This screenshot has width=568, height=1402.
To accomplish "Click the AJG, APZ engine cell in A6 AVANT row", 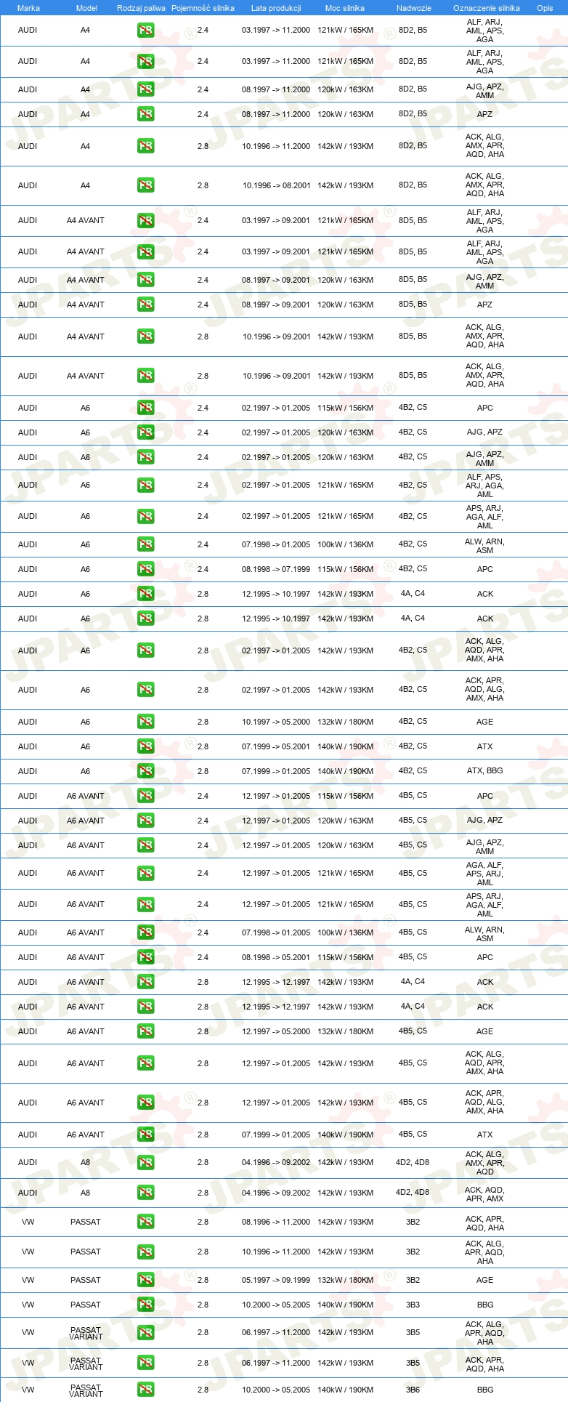I will click(484, 821).
